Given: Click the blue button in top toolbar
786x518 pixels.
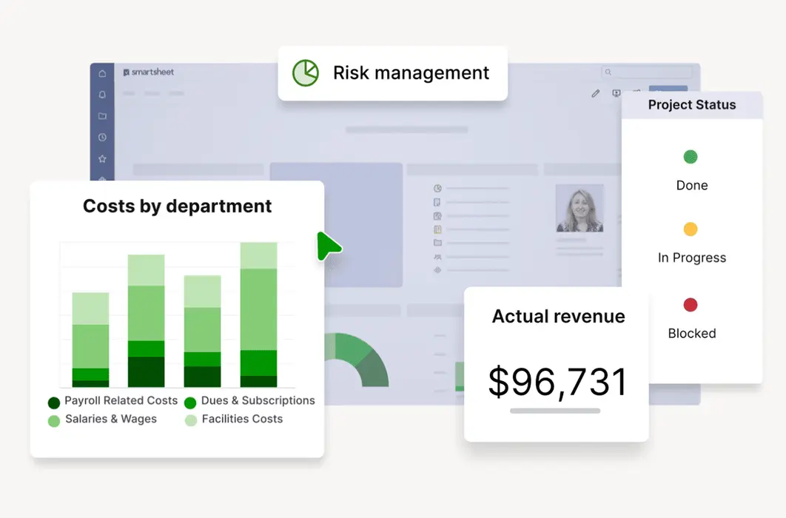Looking at the screenshot, I should [668, 89].
